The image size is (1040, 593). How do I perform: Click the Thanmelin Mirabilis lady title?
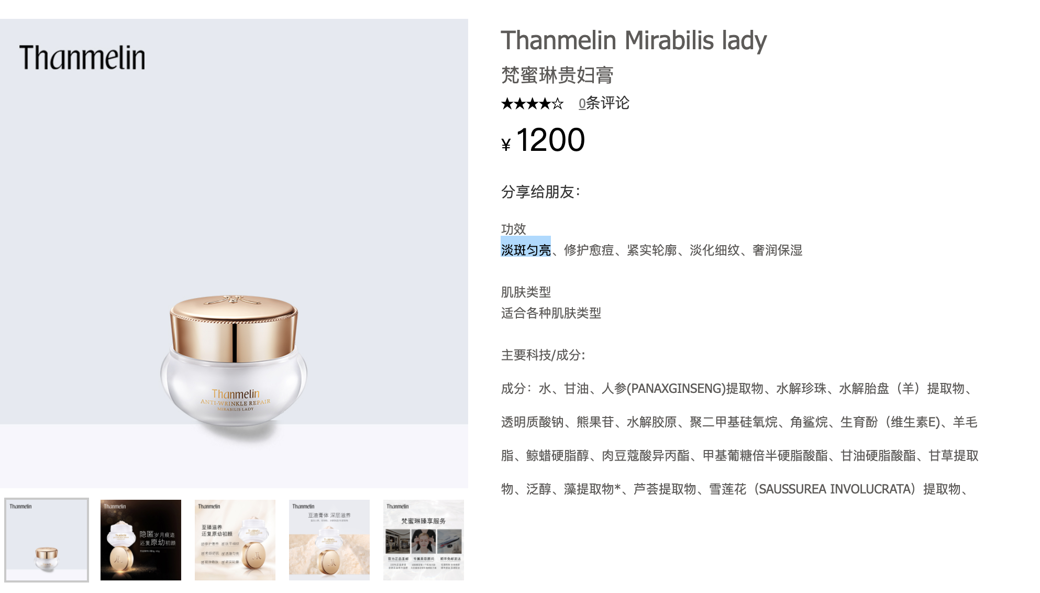[634, 40]
